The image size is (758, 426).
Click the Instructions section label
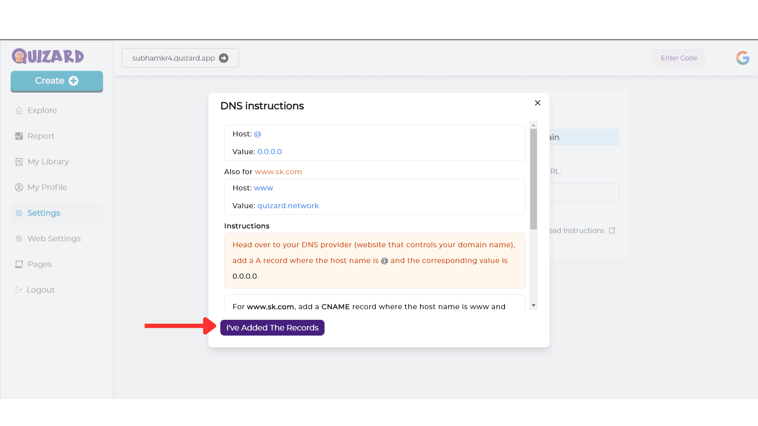coord(247,226)
